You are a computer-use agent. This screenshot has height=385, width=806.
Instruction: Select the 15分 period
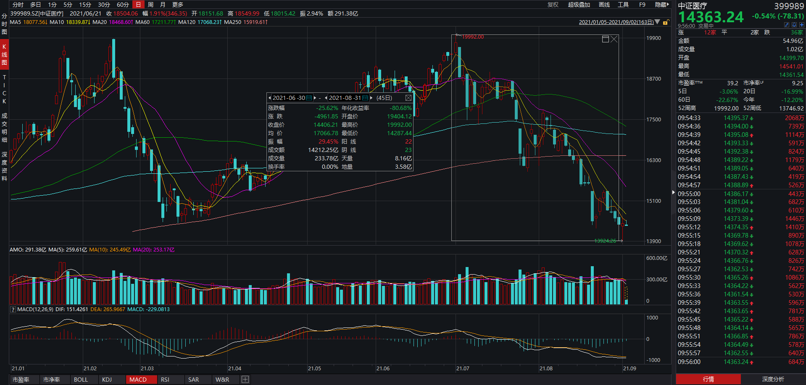pyautogui.click(x=85, y=5)
